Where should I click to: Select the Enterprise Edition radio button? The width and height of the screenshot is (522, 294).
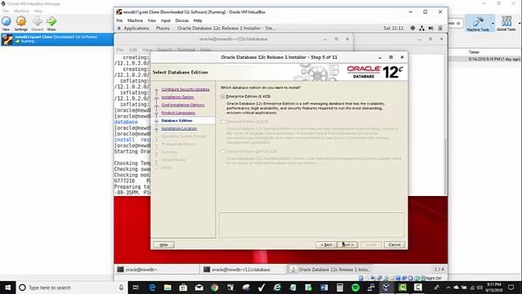tap(223, 96)
